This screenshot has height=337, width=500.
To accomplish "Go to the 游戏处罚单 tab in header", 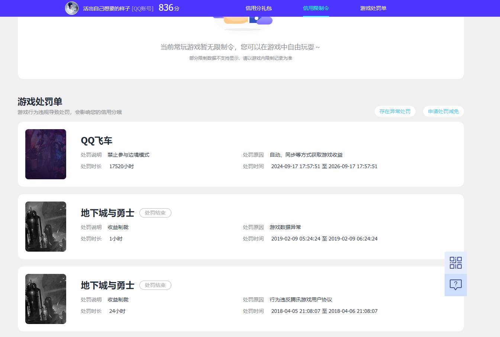I will click(373, 8).
